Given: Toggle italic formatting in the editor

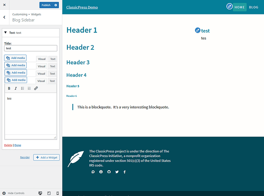Looking at the screenshot, I should (x=16, y=88).
